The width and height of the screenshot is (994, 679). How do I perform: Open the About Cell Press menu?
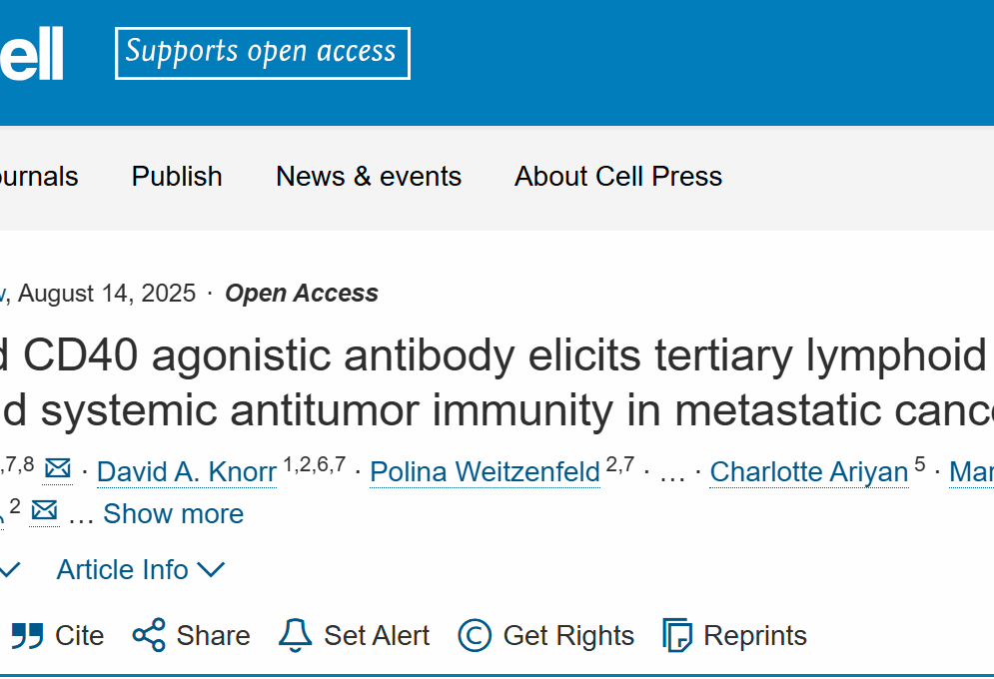pos(618,176)
